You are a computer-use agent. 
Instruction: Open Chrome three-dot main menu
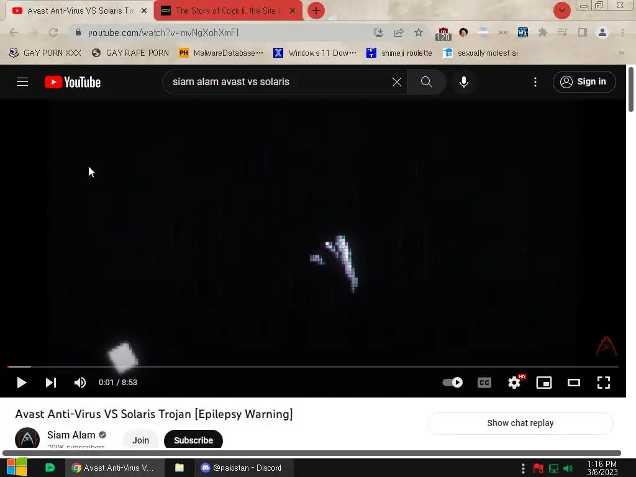[x=622, y=32]
